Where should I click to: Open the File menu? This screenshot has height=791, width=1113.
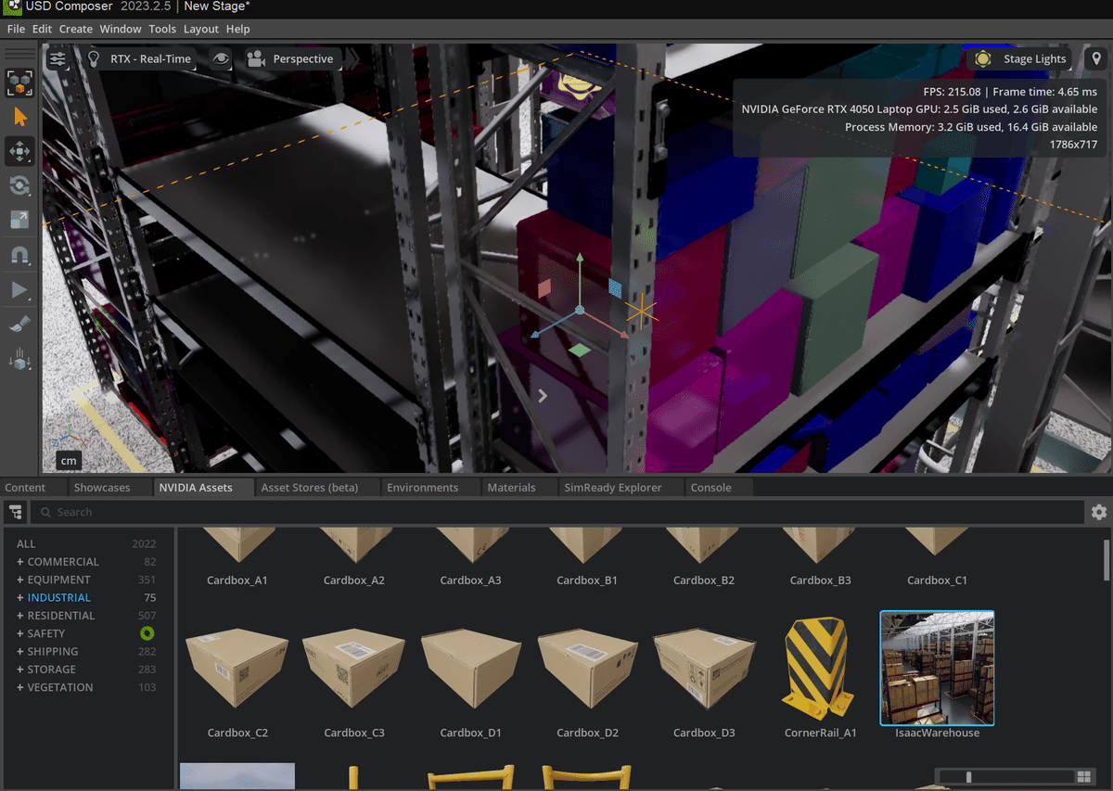click(x=16, y=29)
